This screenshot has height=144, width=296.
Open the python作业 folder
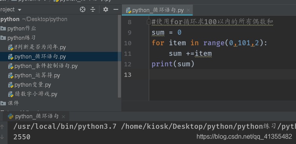click(x=22, y=28)
